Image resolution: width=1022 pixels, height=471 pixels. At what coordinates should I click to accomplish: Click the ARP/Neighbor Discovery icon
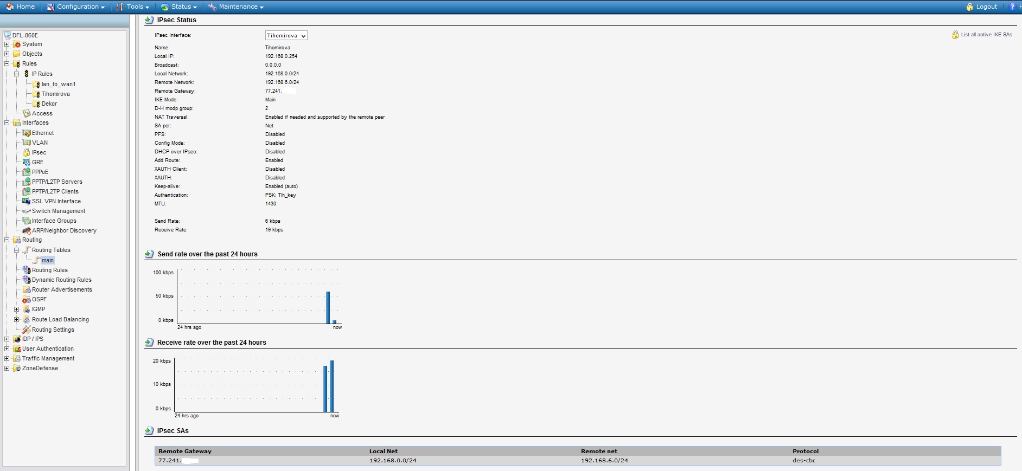point(26,230)
